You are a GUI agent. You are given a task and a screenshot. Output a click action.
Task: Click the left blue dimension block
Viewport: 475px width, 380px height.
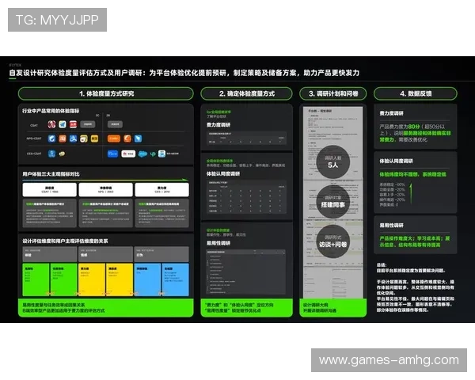pos(147,279)
